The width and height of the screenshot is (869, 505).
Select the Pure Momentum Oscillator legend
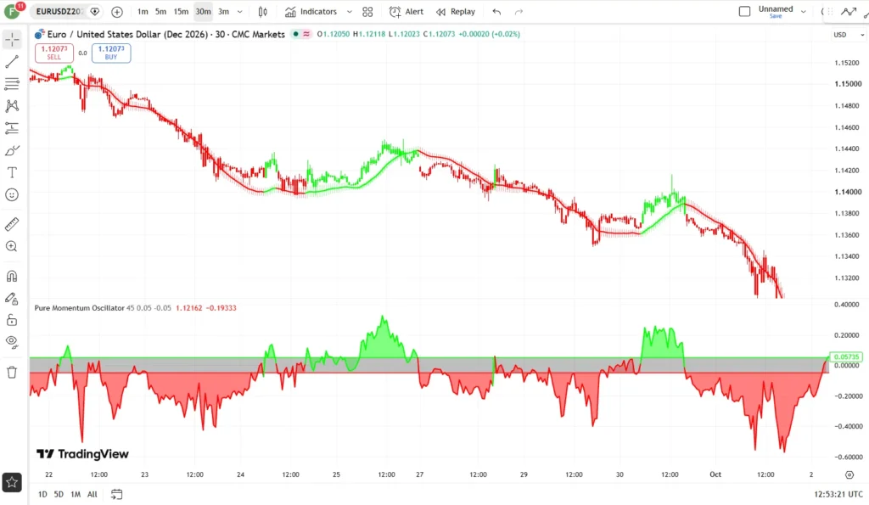(79, 307)
